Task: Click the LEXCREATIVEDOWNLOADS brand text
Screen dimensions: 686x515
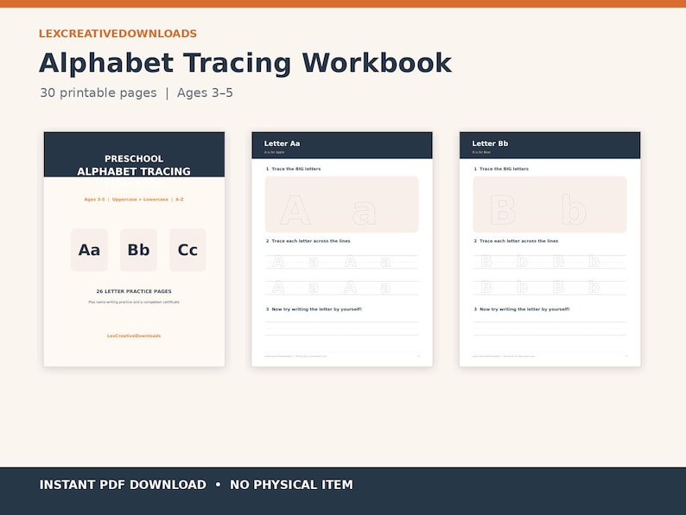Action: click(x=118, y=34)
